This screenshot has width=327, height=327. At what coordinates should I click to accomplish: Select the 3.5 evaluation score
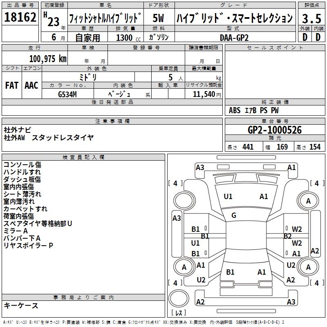311,18
